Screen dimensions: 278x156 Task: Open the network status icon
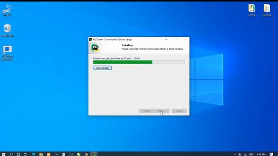[245, 154]
